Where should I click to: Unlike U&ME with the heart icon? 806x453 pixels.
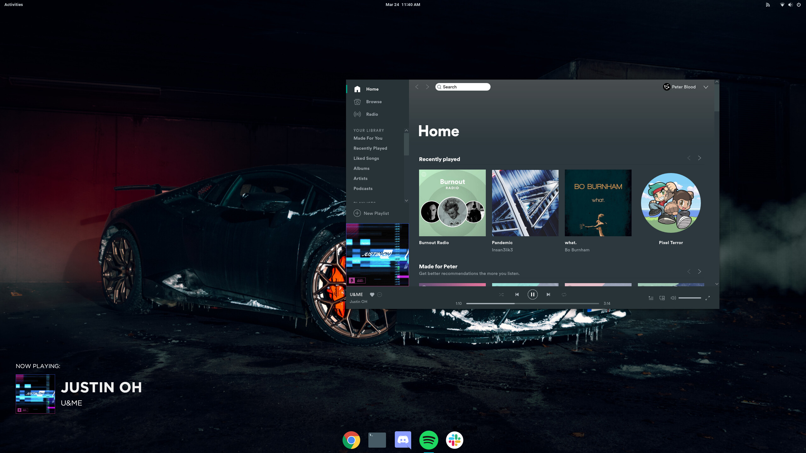tap(372, 294)
